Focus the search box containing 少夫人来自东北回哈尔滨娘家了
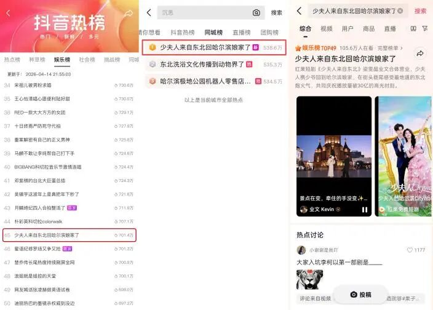 click(x=358, y=11)
